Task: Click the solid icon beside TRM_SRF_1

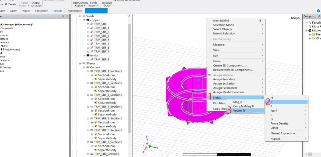Action: point(92,28)
